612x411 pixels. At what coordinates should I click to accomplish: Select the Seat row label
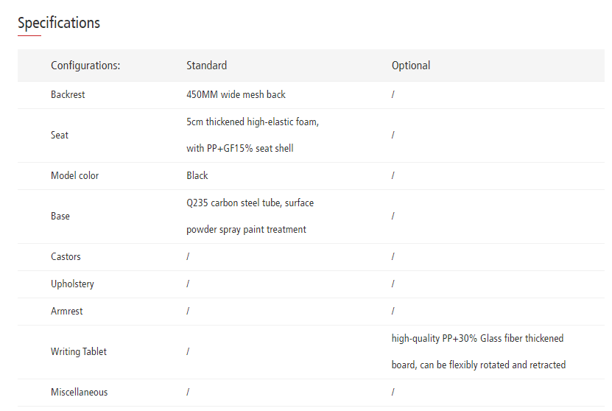(x=60, y=136)
